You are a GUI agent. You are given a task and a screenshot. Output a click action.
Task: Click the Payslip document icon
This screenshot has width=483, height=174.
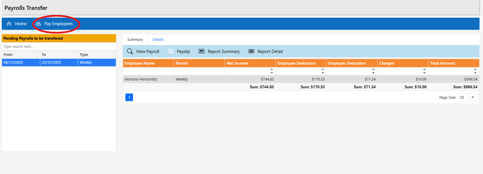(x=171, y=51)
